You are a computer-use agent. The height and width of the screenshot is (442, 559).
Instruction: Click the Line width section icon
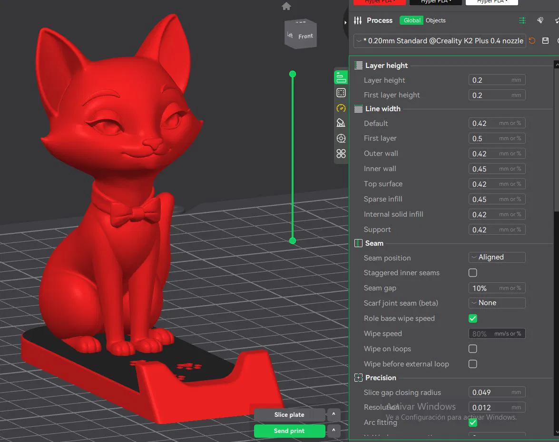click(358, 109)
